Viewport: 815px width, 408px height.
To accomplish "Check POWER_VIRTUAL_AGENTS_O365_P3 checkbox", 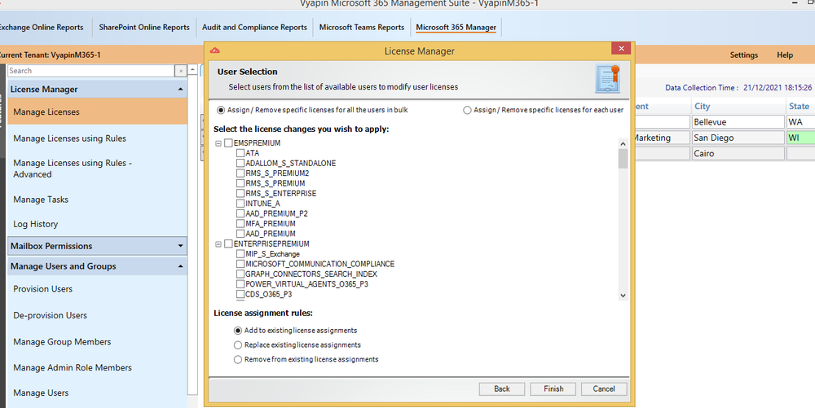I will 240,284.
